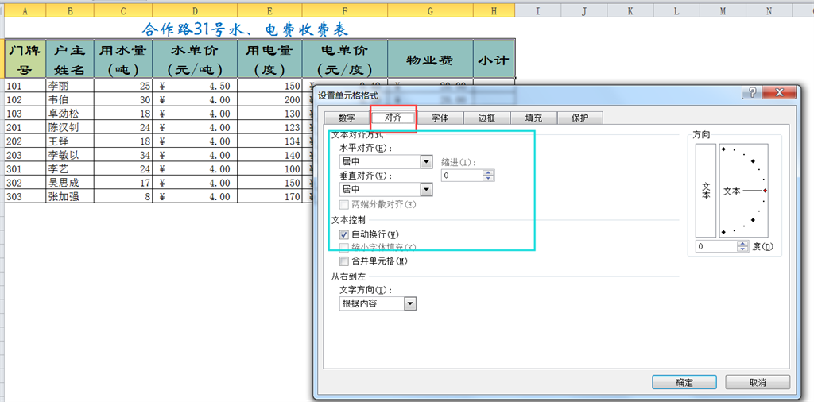
Task: Select the vertical text orientation box
Action: [706, 189]
